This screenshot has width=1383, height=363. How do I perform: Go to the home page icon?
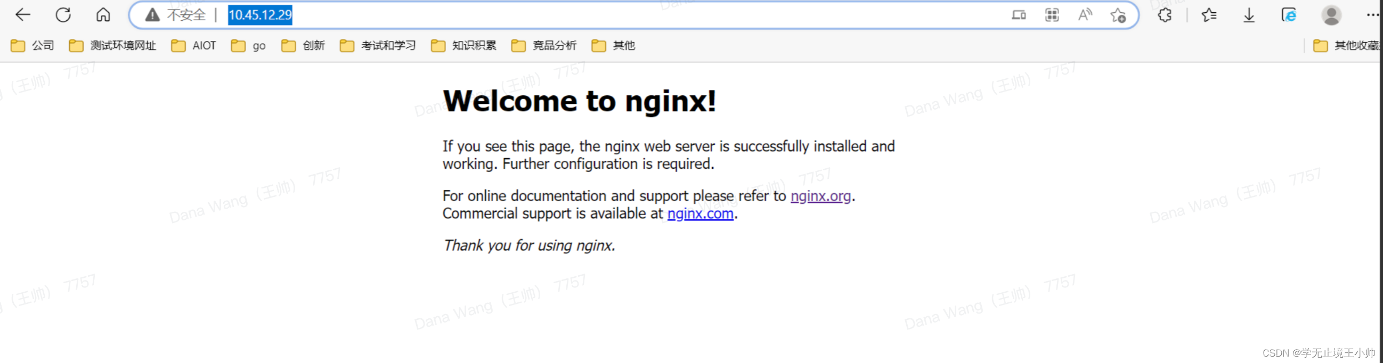tap(103, 14)
